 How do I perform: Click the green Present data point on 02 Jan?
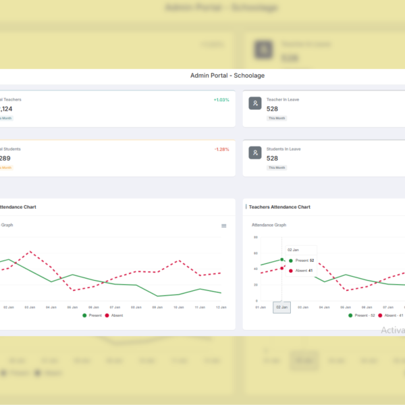coord(282,259)
